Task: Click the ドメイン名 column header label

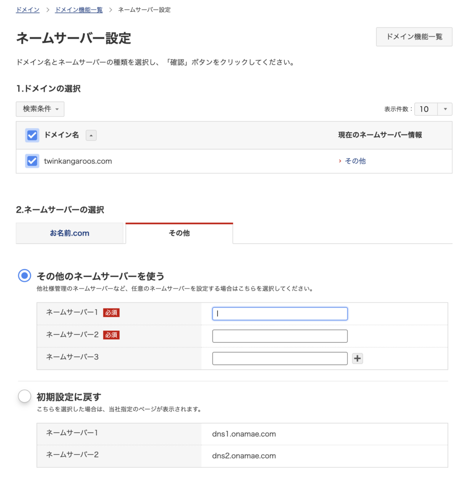Action: pyautogui.click(x=62, y=135)
